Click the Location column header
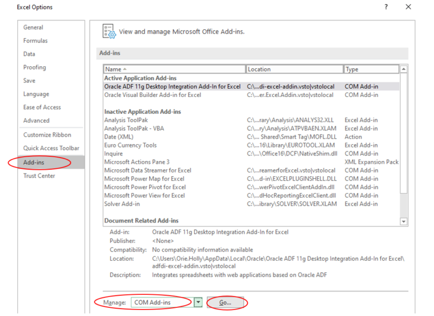Screen dimensions: 434x316 click(294, 69)
